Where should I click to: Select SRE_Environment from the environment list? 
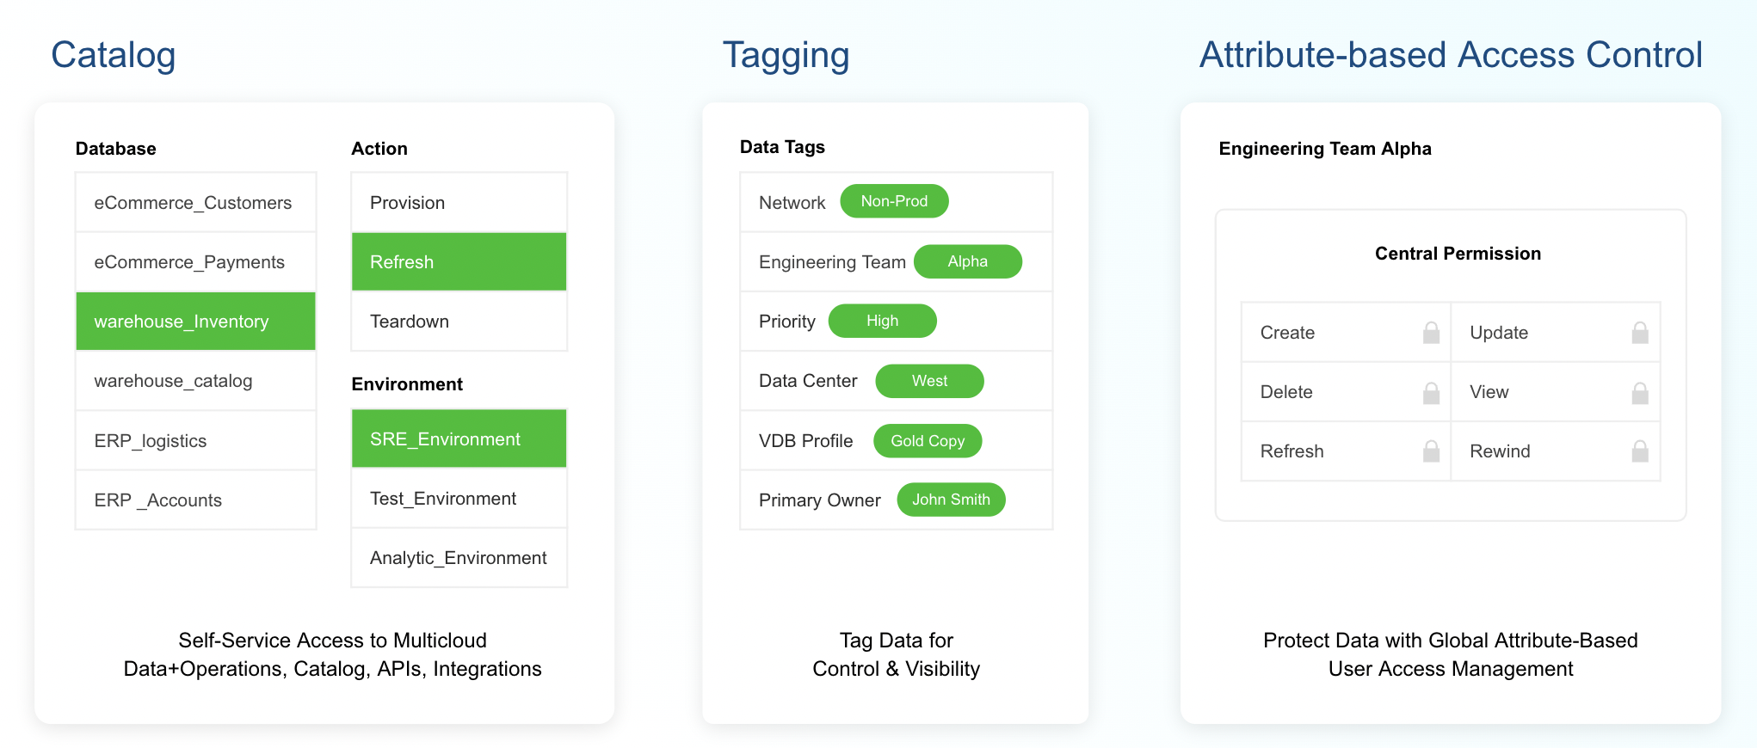coord(459,439)
